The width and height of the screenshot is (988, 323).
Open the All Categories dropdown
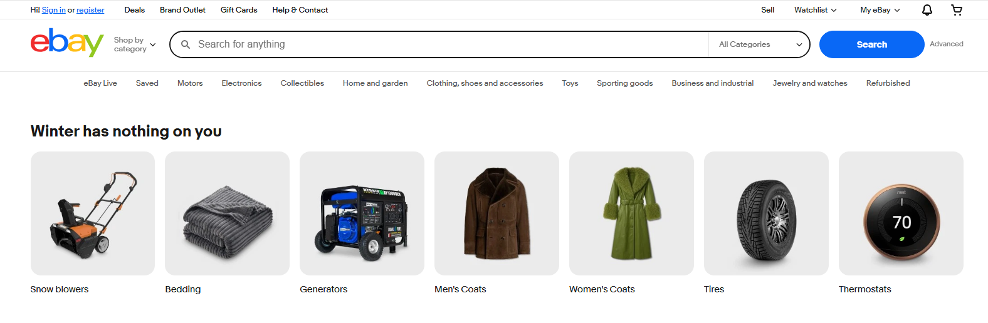coord(760,44)
